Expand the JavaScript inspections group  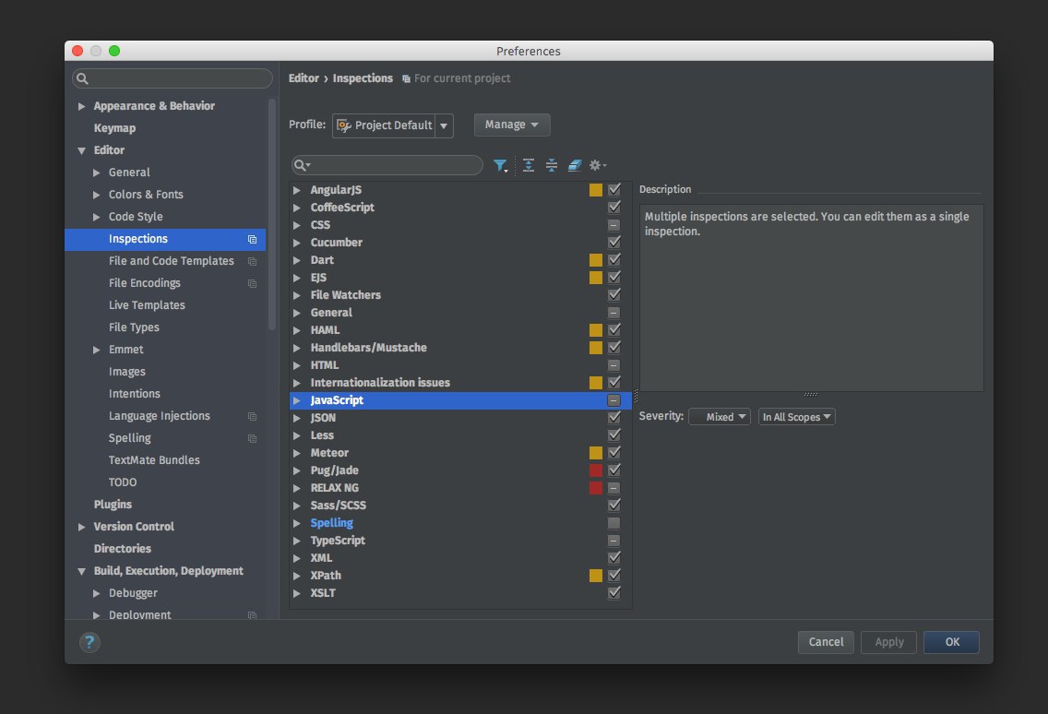(x=297, y=400)
